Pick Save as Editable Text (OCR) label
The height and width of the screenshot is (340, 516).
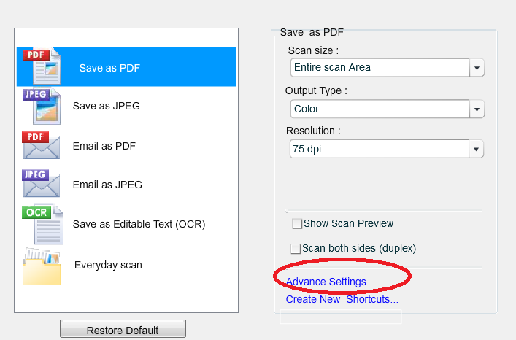click(x=139, y=224)
